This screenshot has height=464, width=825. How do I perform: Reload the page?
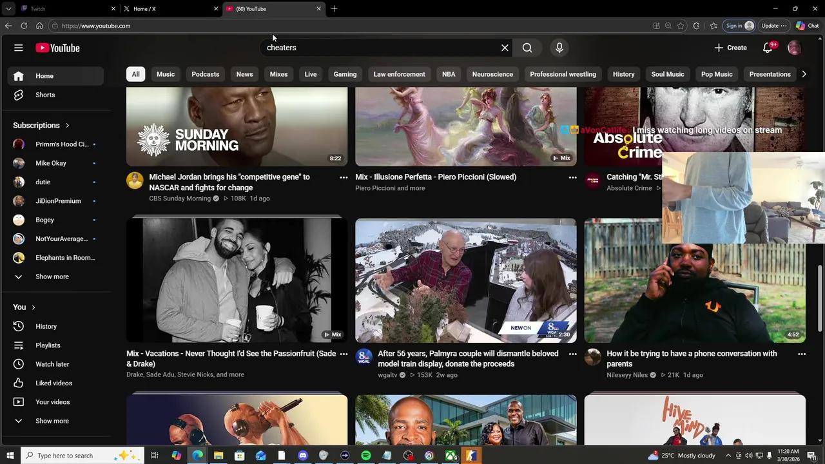[x=24, y=26]
